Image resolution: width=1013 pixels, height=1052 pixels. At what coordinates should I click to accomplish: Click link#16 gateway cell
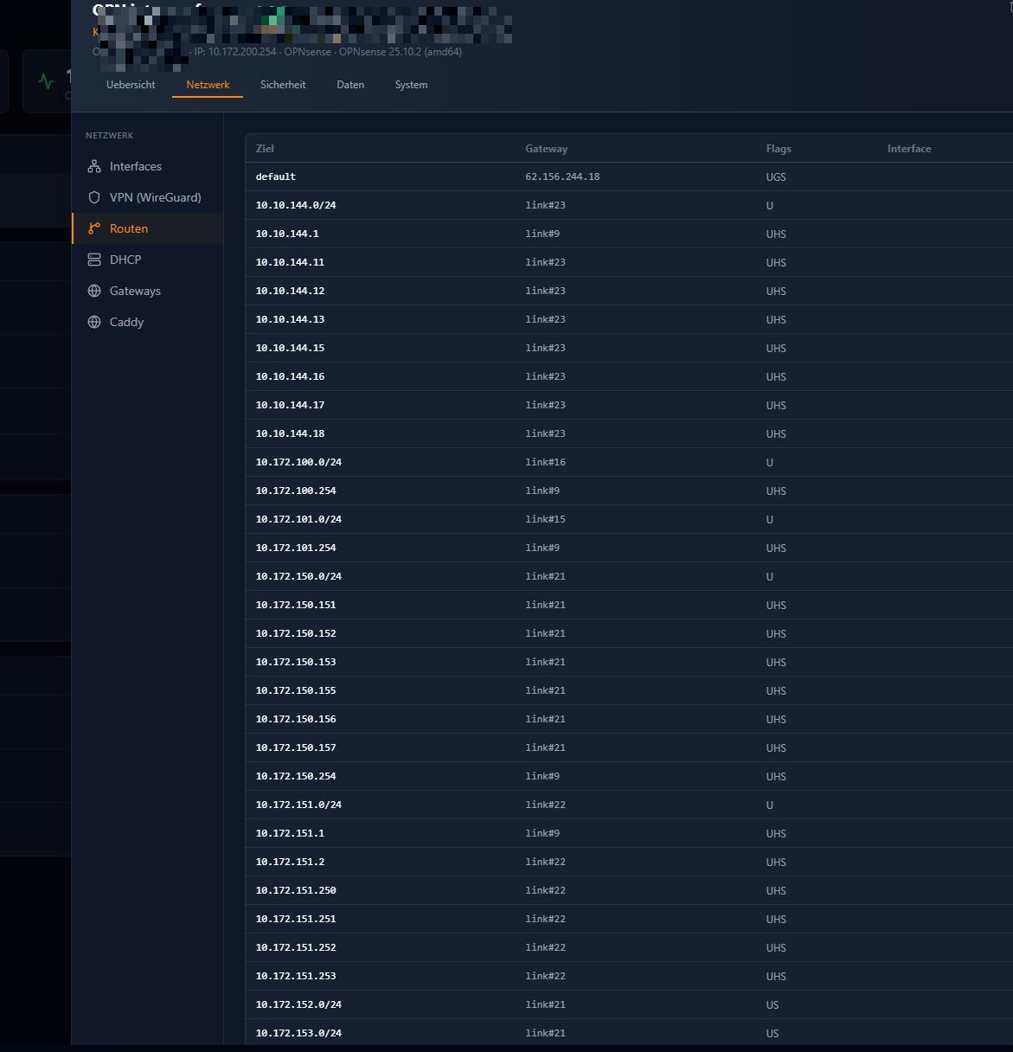[545, 462]
